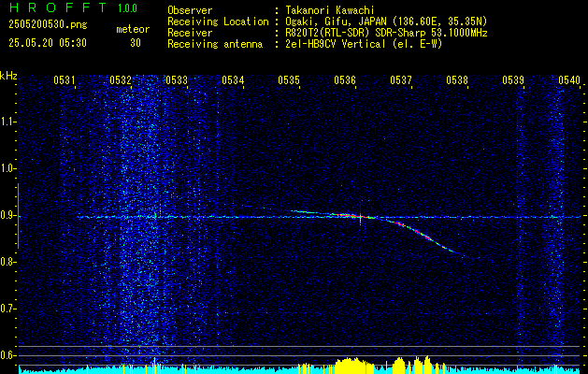Click the Receiver R820T2(RTL-SDR) line
588x374 pixels.
[x=327, y=33]
